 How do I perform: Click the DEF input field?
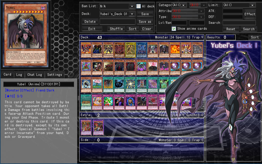(x=233, y=17)
